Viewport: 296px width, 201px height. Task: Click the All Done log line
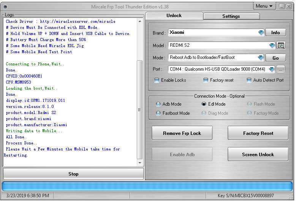point(16,137)
